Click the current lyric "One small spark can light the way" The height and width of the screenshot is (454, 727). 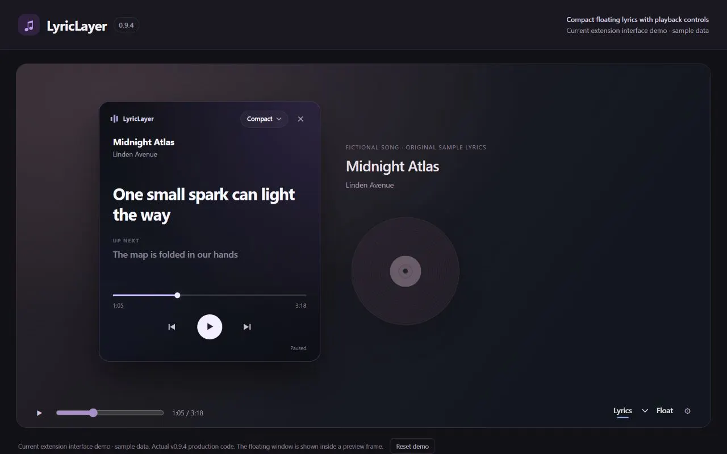tap(204, 204)
